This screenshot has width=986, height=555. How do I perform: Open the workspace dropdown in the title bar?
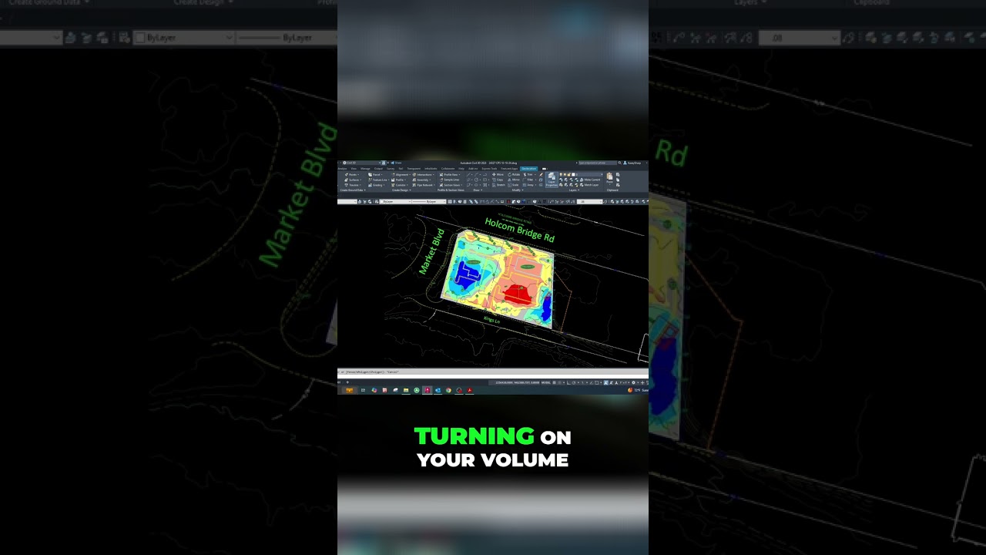click(x=361, y=163)
